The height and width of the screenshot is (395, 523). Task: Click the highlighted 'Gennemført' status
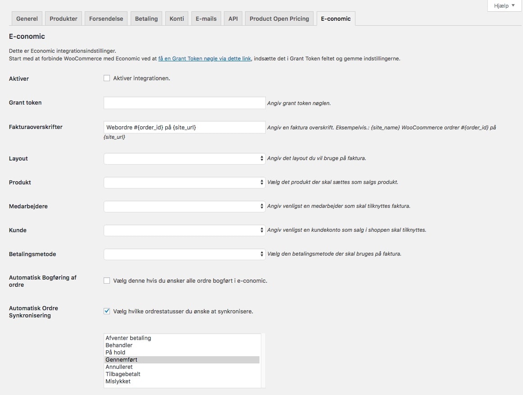[182, 360]
